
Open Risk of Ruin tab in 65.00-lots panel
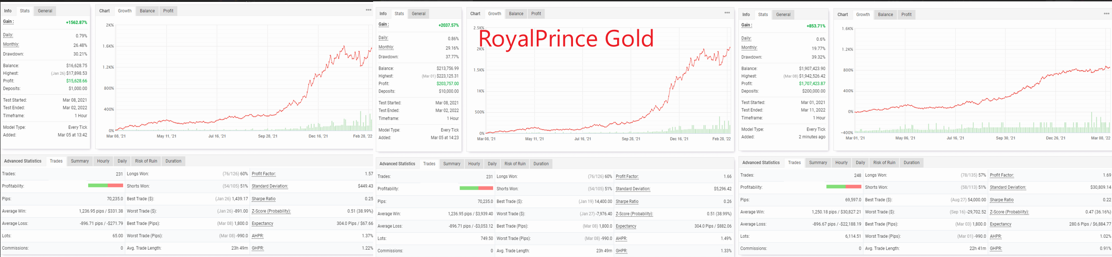(x=146, y=161)
